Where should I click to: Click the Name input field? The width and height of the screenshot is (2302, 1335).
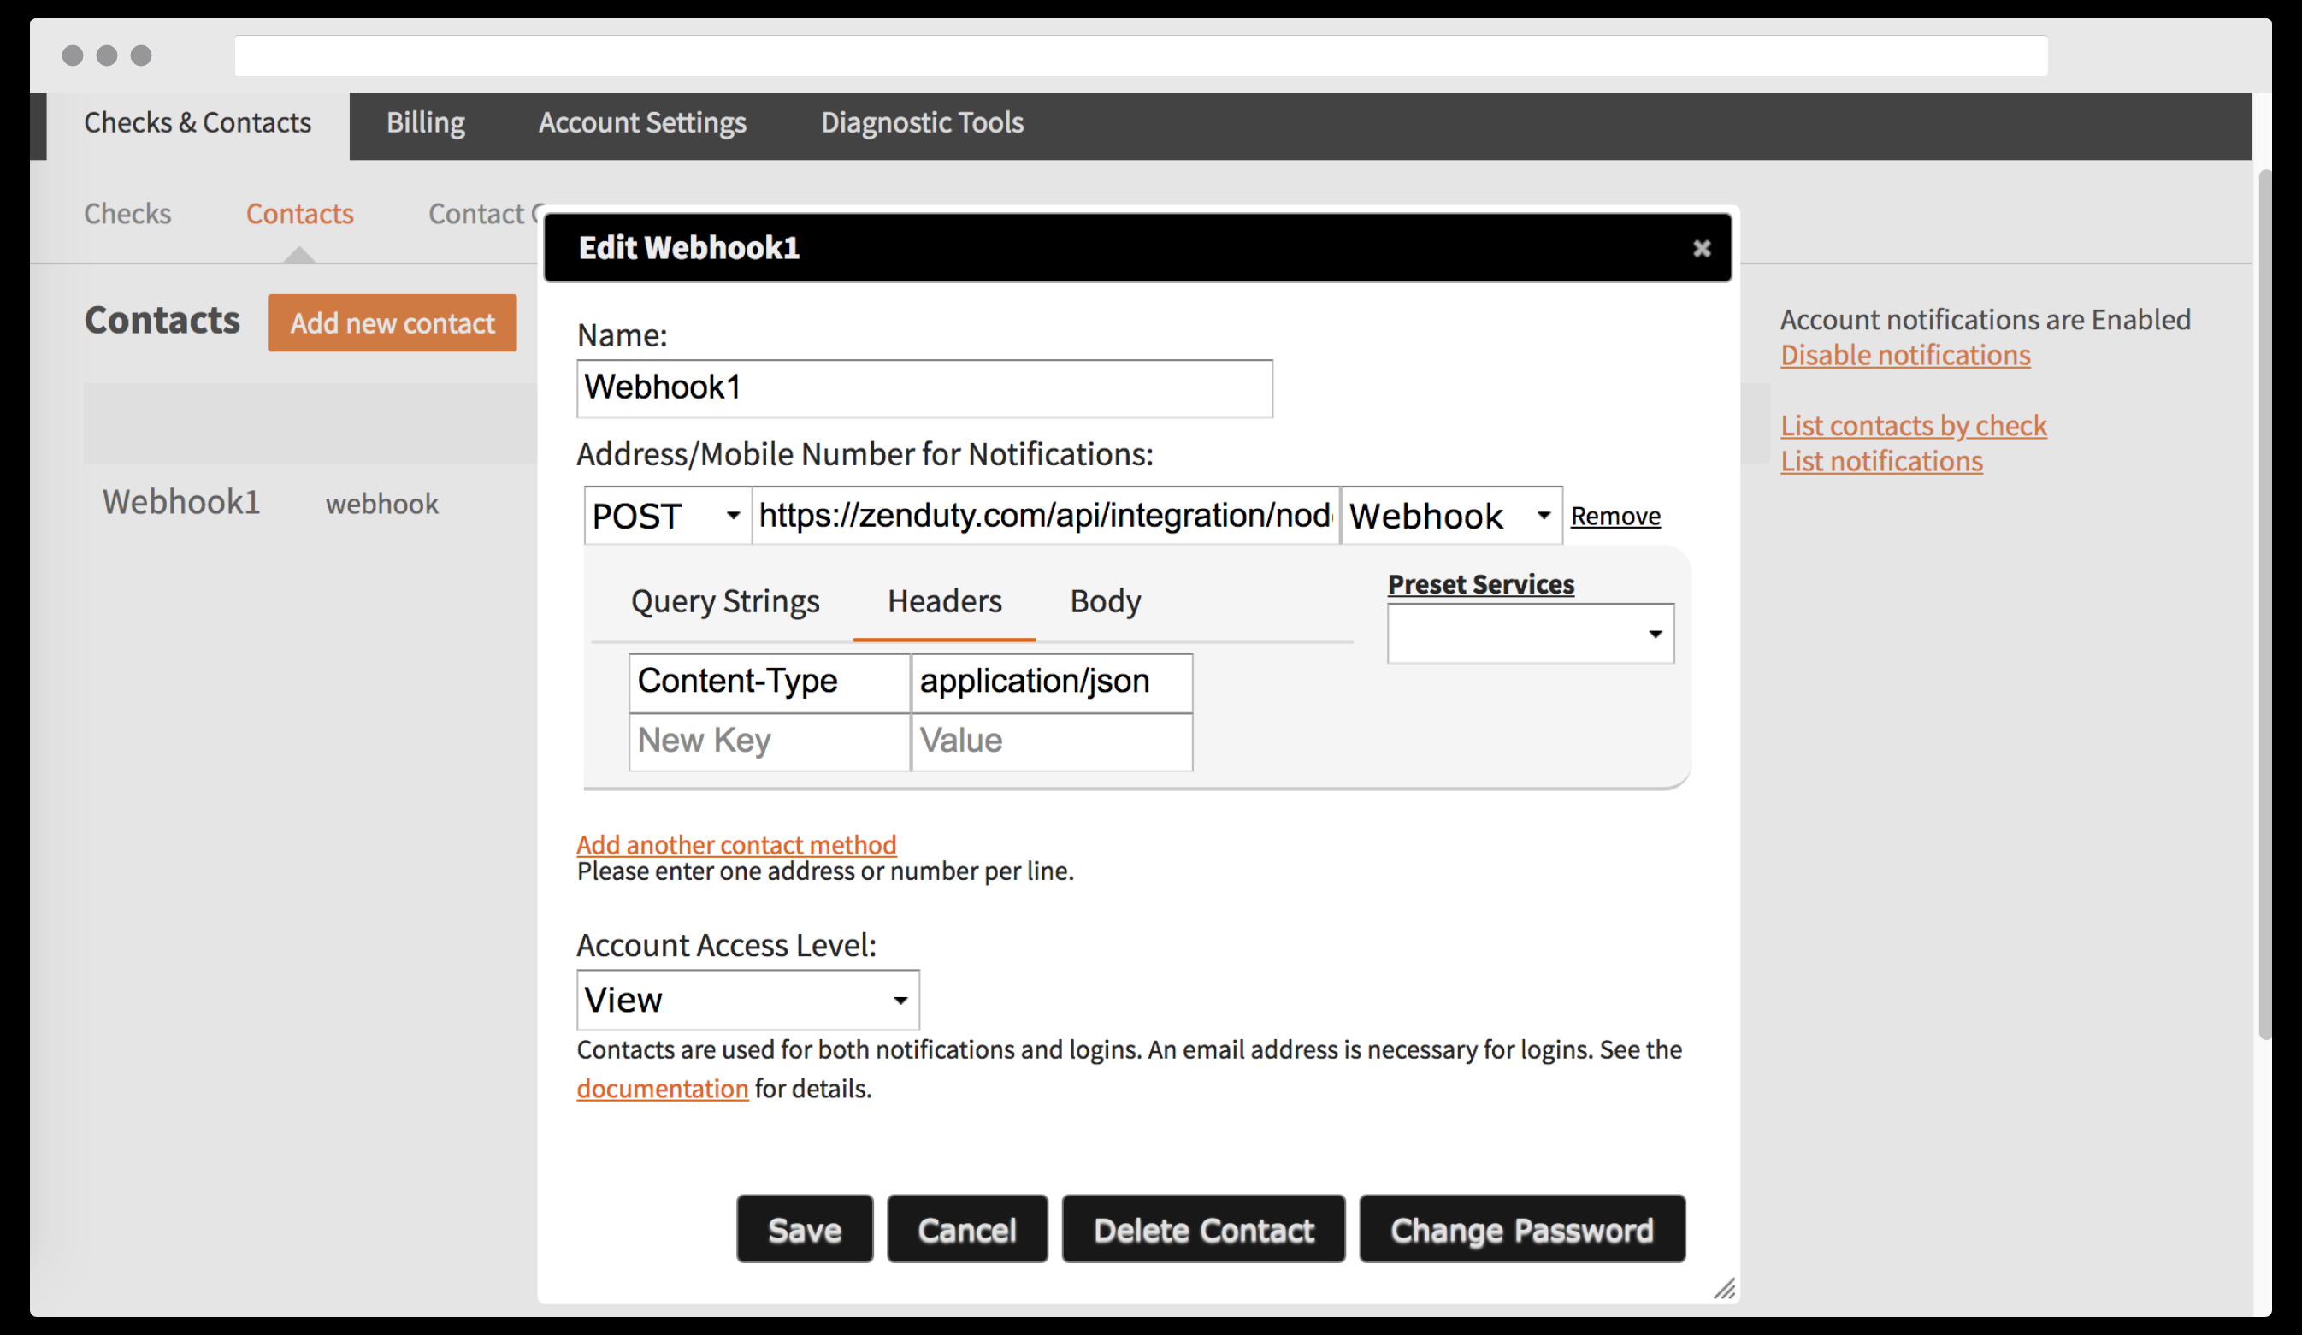coord(924,388)
